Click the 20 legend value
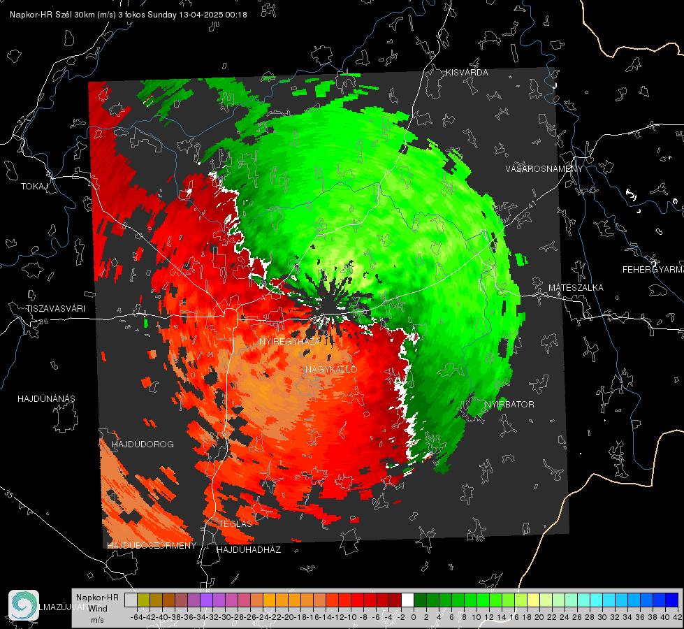 coord(539,618)
